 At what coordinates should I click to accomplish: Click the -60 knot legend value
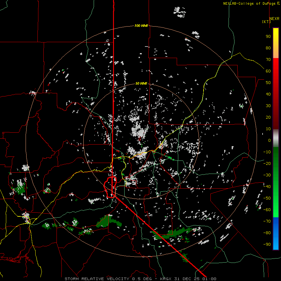tap(267, 210)
